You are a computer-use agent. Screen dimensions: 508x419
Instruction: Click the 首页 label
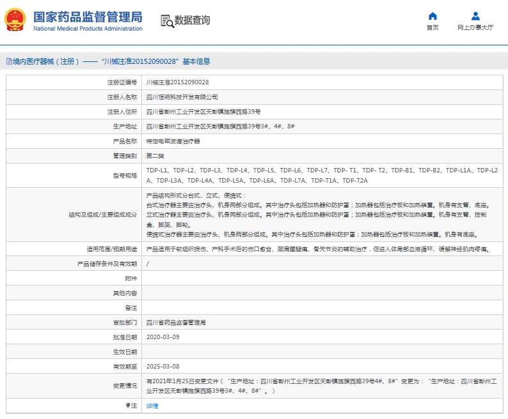pyautogui.click(x=433, y=27)
